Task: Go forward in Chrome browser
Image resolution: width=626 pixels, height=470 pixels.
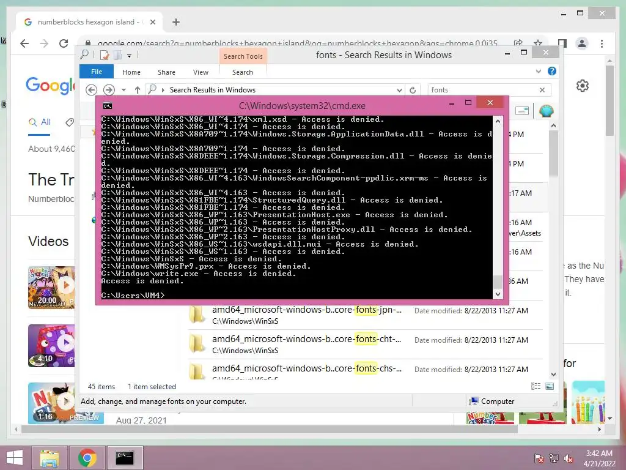Action: [x=44, y=43]
